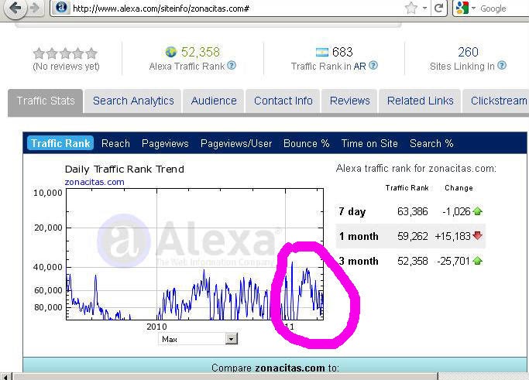Open the Audience tab
This screenshot has height=380, width=529.
pyautogui.click(x=214, y=101)
